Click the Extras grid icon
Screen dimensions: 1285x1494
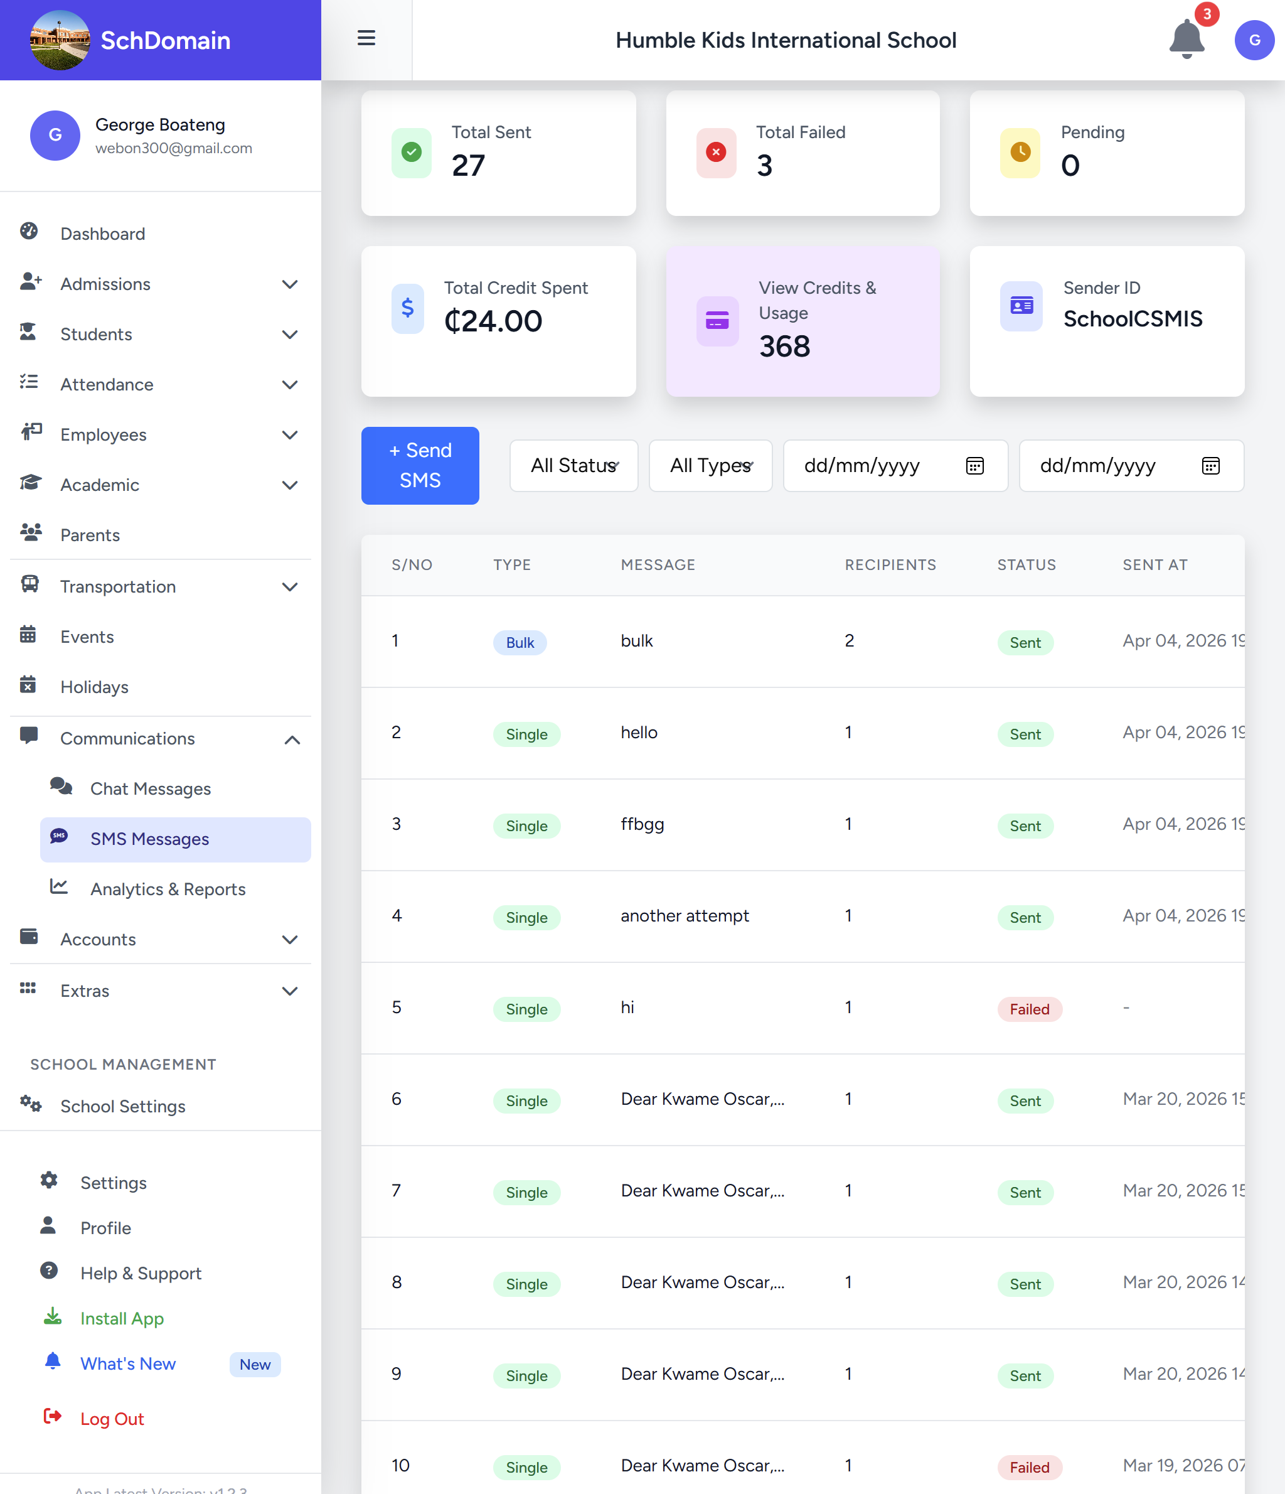(28, 988)
